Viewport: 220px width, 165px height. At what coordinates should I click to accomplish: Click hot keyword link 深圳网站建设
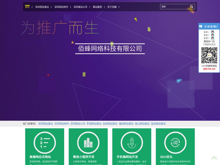(46, 124)
